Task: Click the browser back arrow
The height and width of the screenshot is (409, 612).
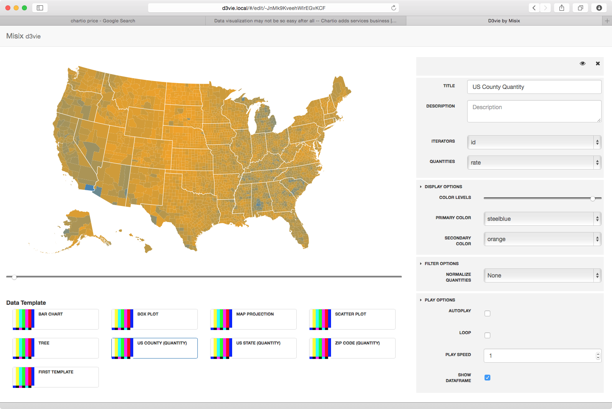Action: click(x=534, y=8)
